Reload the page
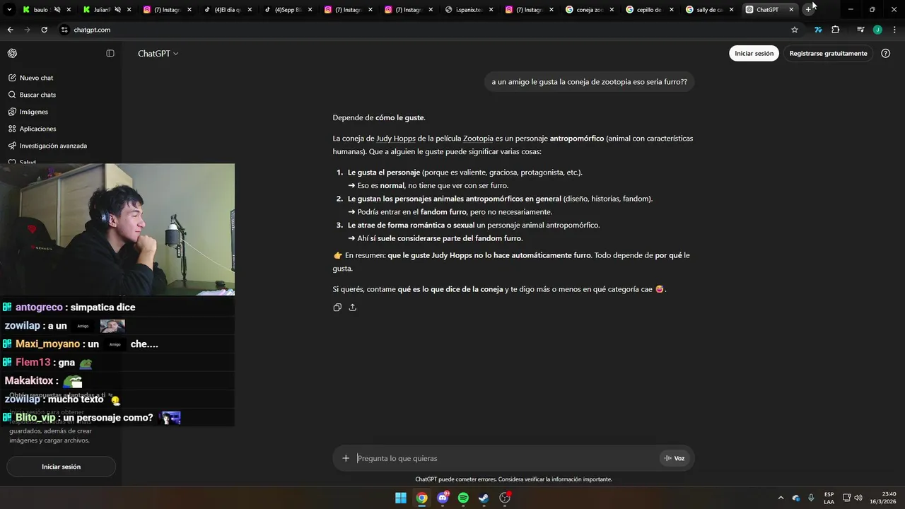The height and width of the screenshot is (509, 905). (x=44, y=30)
